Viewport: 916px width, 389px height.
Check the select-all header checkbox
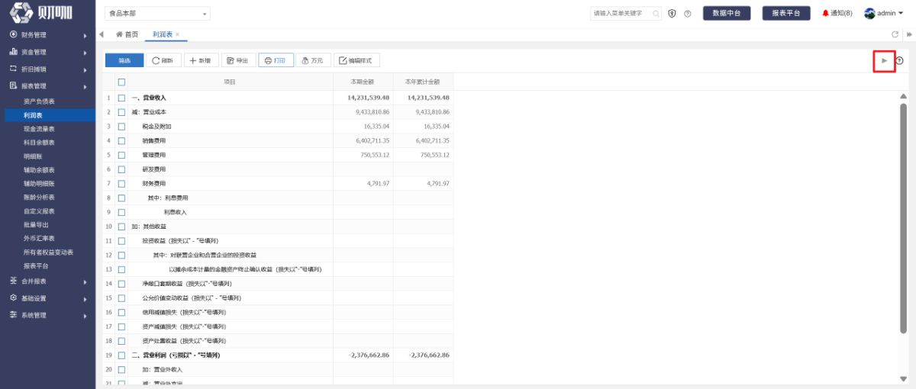coord(121,82)
